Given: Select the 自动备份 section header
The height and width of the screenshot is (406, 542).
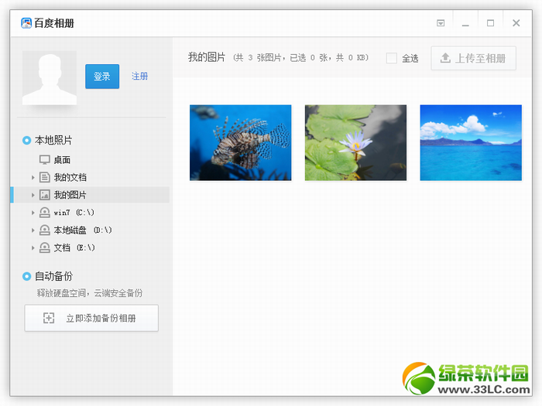Looking at the screenshot, I should coord(53,276).
